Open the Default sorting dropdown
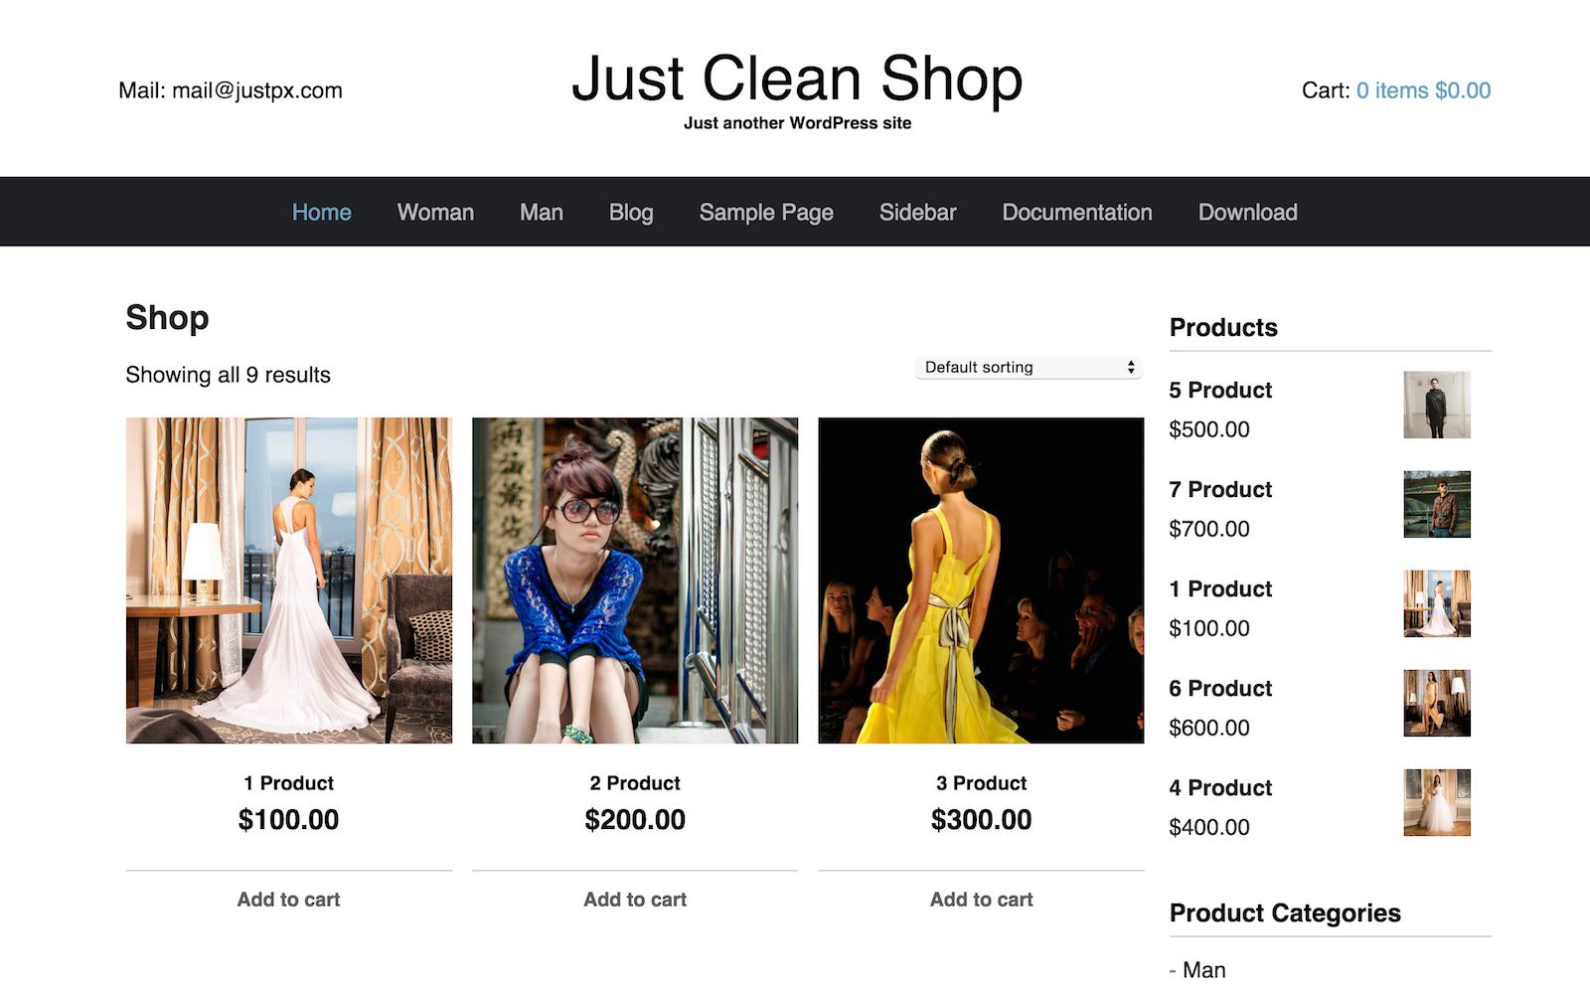The height and width of the screenshot is (996, 1590). click(x=1028, y=367)
